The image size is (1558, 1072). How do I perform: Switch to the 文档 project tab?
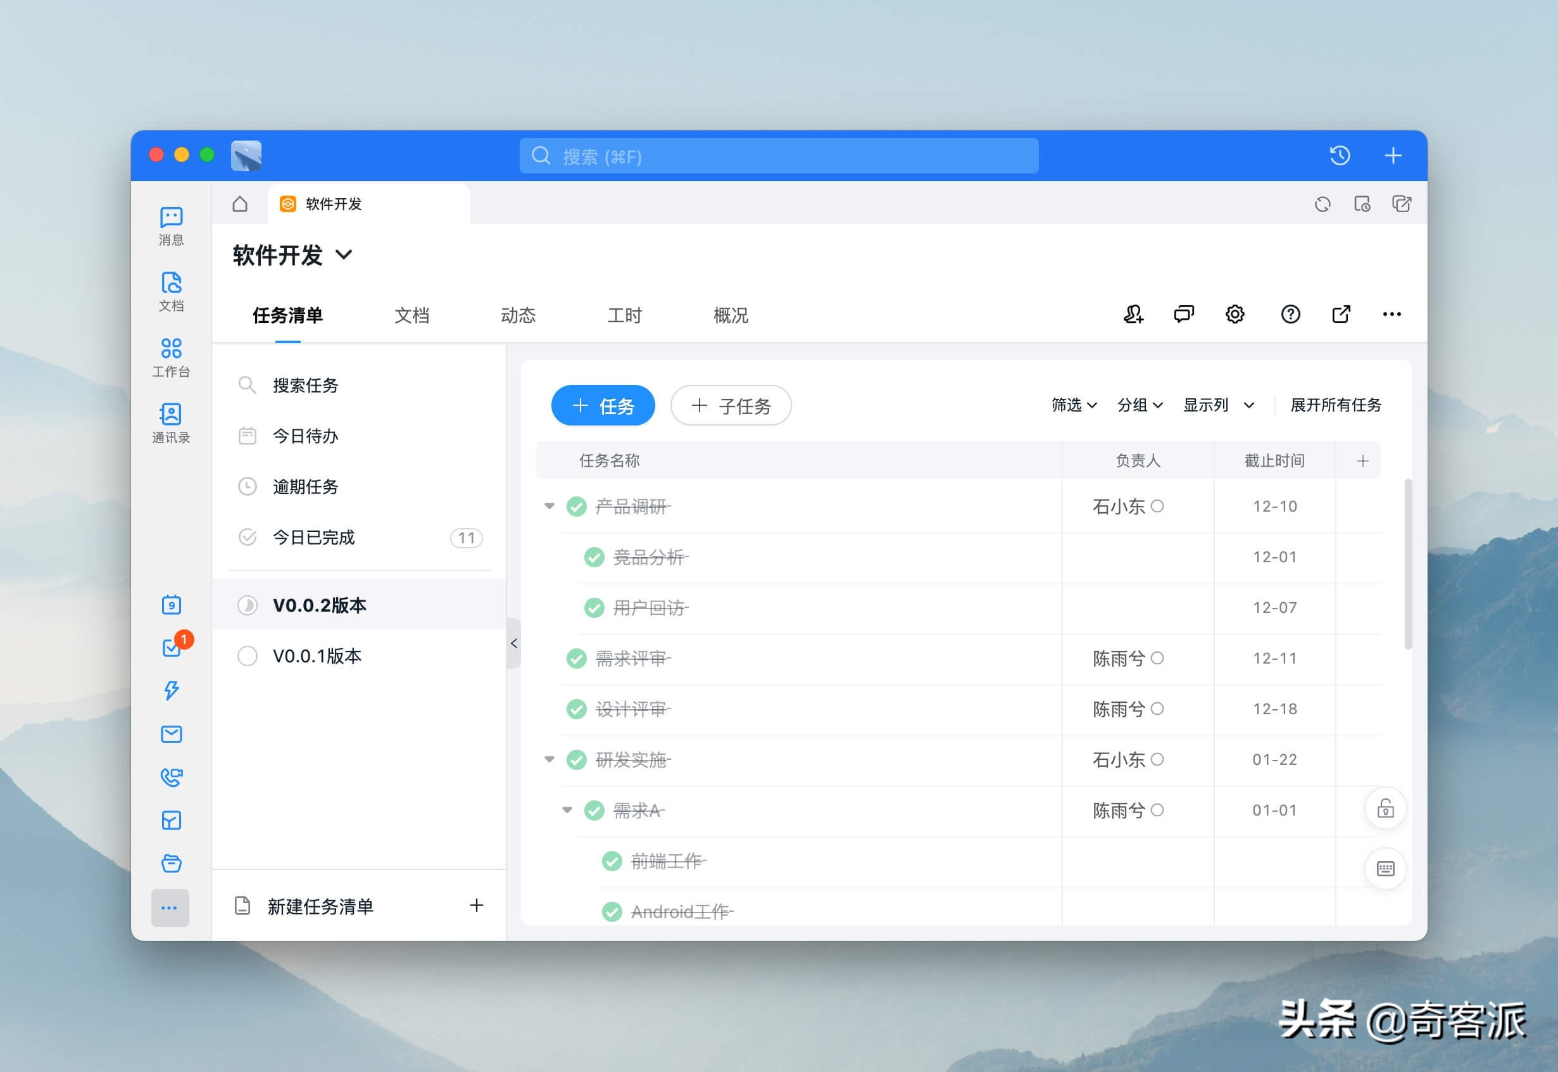click(x=411, y=315)
